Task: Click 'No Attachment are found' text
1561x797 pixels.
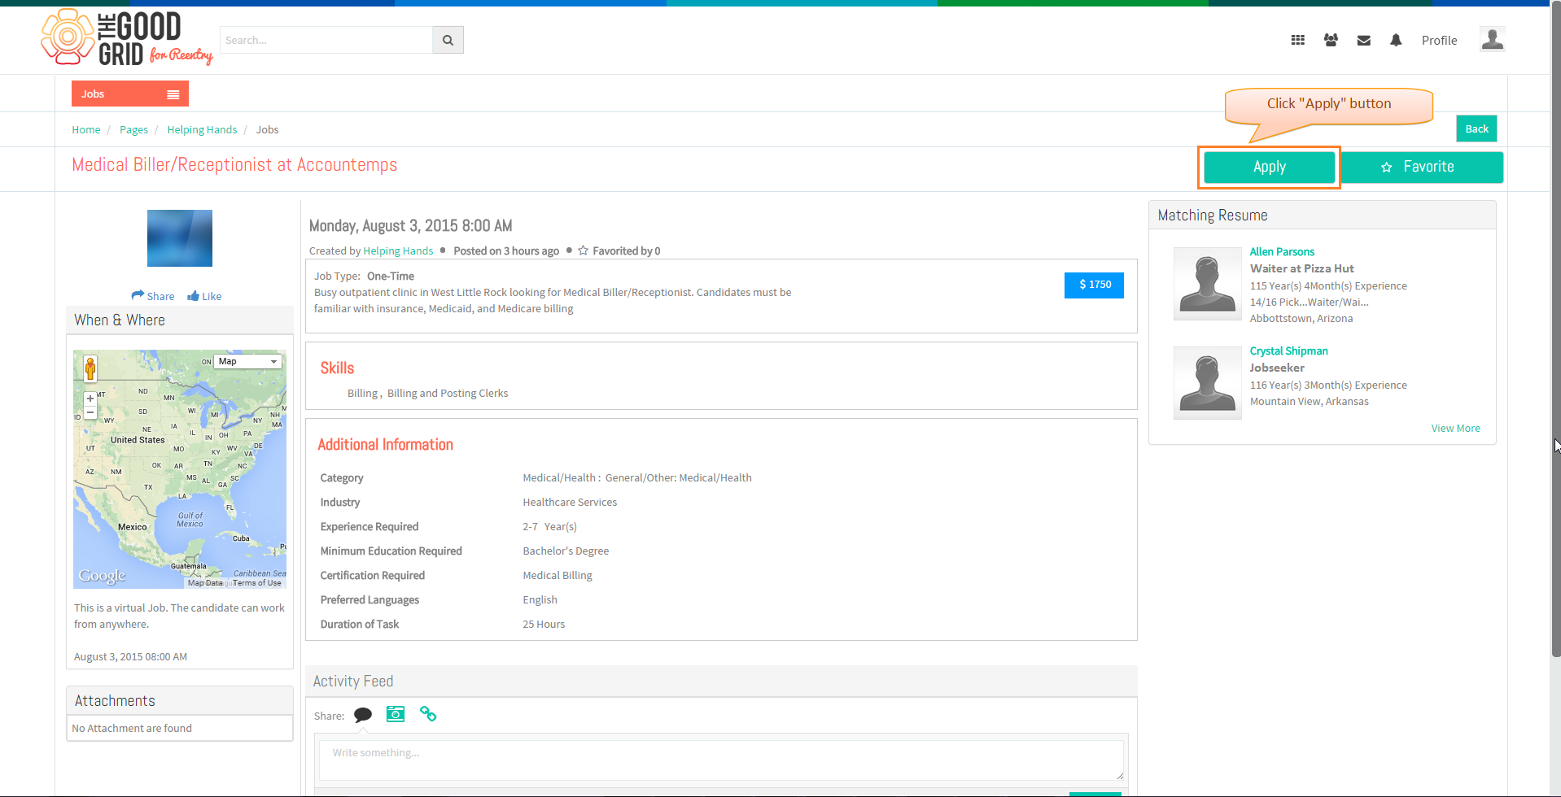Action: click(x=132, y=728)
